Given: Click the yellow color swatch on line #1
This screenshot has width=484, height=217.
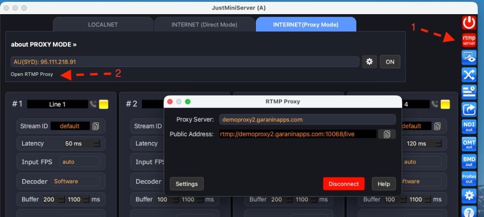Looking at the screenshot, I should [x=104, y=104].
